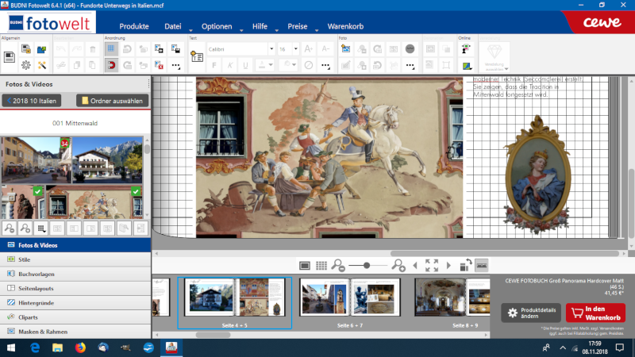Click the zoom out magnifier icon
635x357 pixels.
coord(339,265)
